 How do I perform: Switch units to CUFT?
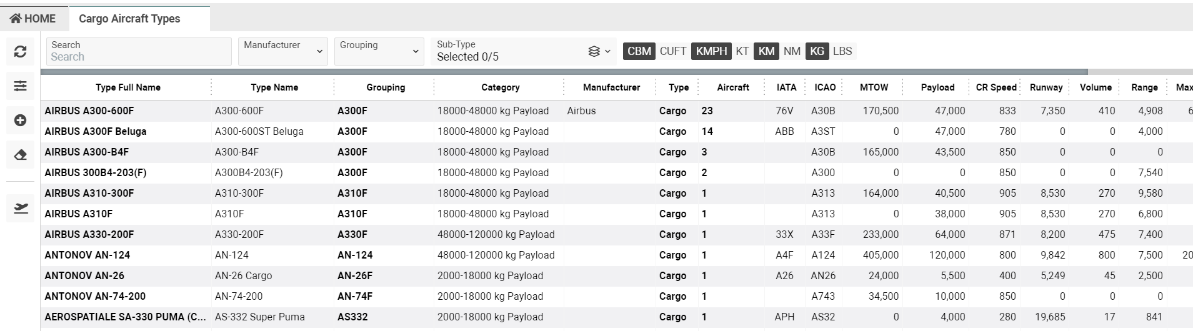click(672, 51)
